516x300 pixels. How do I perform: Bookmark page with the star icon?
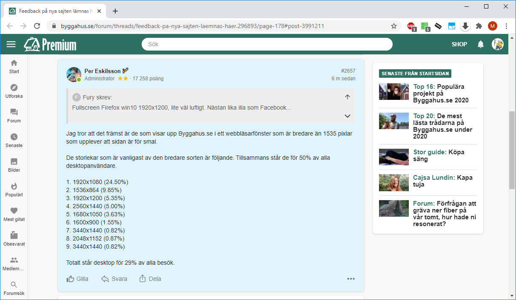pos(394,26)
